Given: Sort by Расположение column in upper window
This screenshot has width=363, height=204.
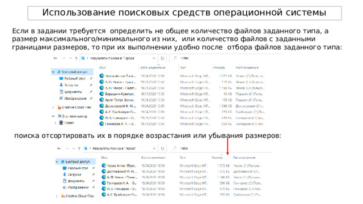Looking at the screenshot, I should pyautogui.click(x=247, y=67).
